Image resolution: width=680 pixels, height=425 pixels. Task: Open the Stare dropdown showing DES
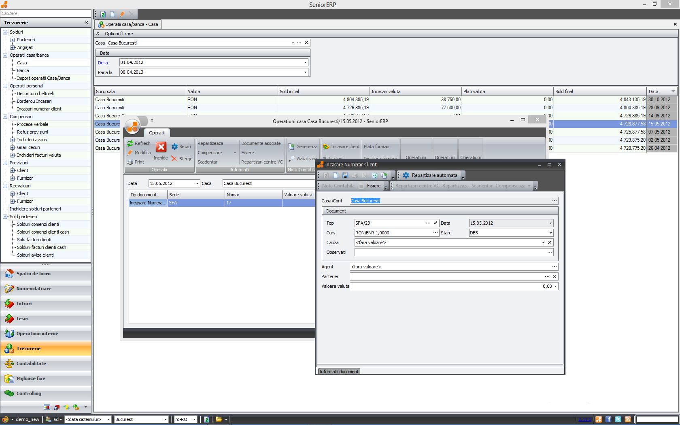coord(550,233)
